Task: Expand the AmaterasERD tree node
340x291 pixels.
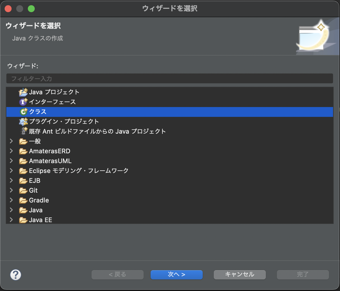Action: click(x=11, y=151)
